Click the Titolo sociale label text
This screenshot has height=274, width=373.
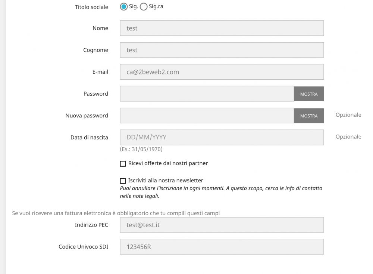91,7
